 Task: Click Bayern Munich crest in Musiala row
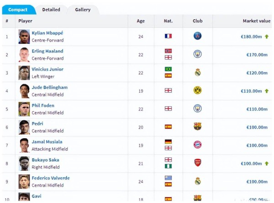pos(197,145)
